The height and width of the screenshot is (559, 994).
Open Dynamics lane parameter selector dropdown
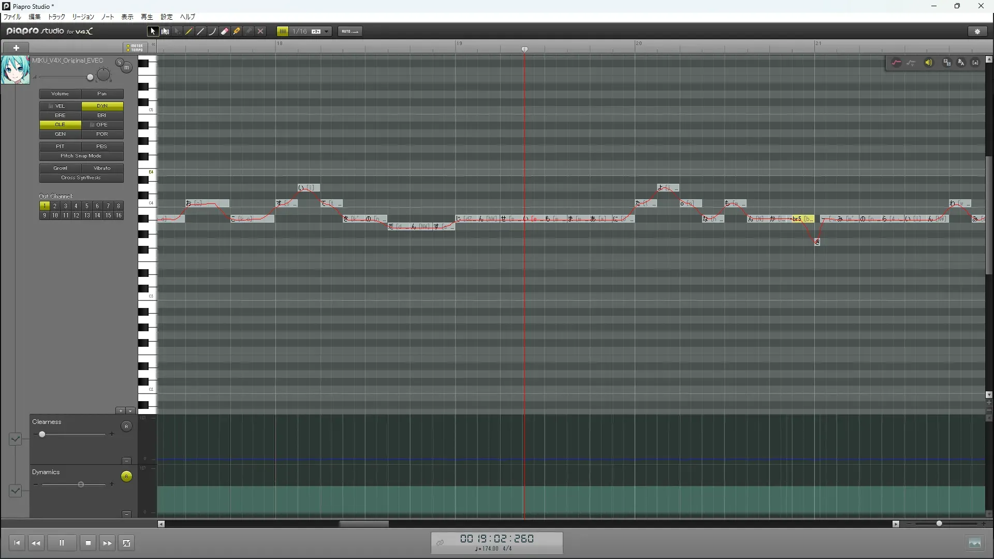click(x=15, y=491)
